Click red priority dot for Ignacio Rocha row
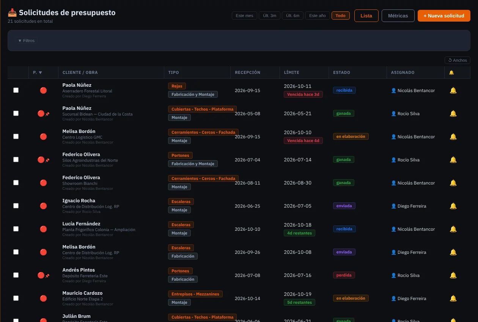This screenshot has width=478, height=322. (43, 206)
